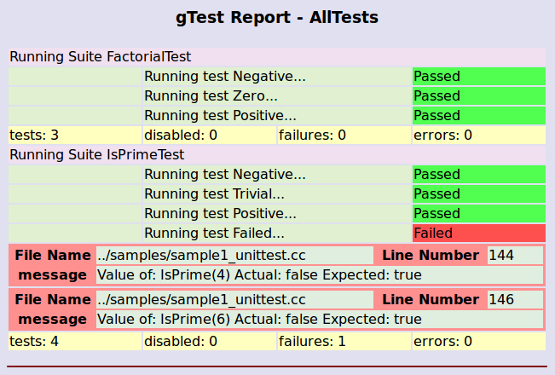Viewport: 555px width, 375px height.
Task: Click the line number value 146
Action: 501,299
